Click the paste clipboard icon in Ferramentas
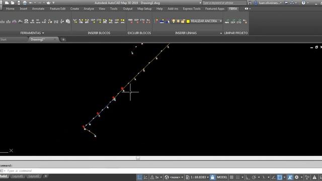Screen dimensions: 322x181 [x=68, y=21]
